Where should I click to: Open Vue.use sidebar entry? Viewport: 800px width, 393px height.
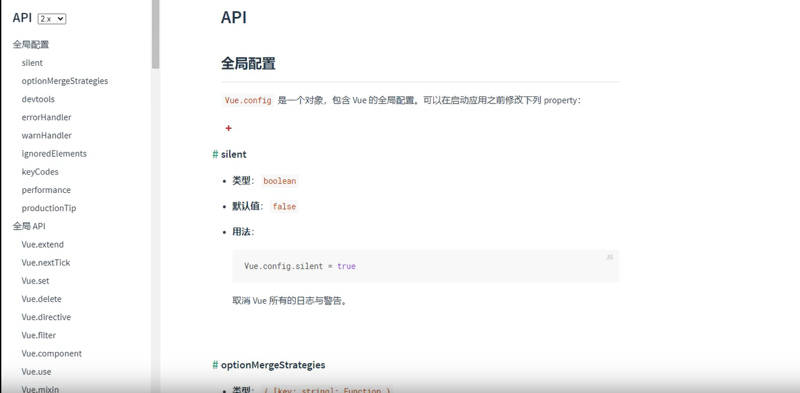36,372
